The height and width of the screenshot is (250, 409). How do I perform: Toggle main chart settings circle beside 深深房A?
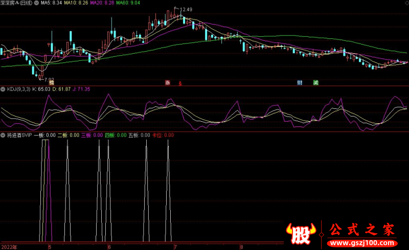click(4, 3)
